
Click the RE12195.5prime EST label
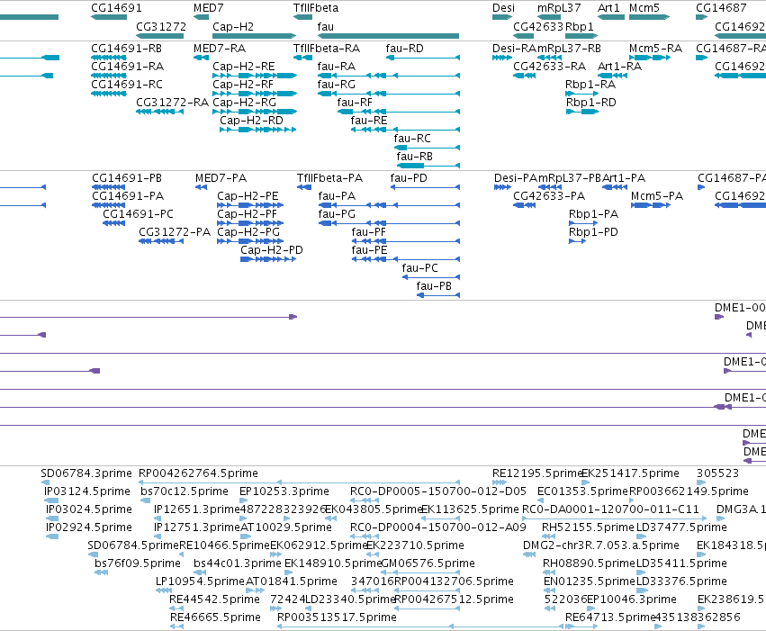537,473
